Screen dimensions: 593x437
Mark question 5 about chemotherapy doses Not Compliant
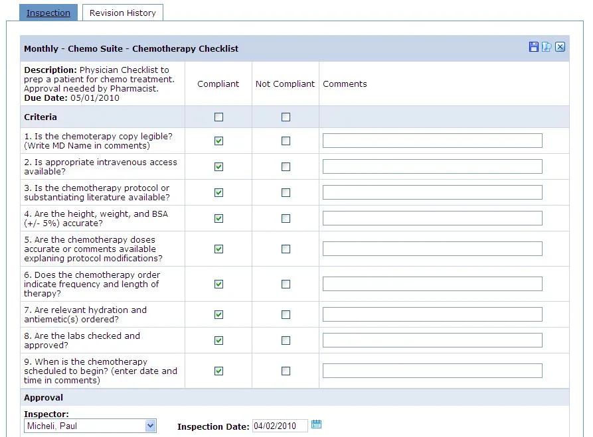pyautogui.click(x=286, y=249)
